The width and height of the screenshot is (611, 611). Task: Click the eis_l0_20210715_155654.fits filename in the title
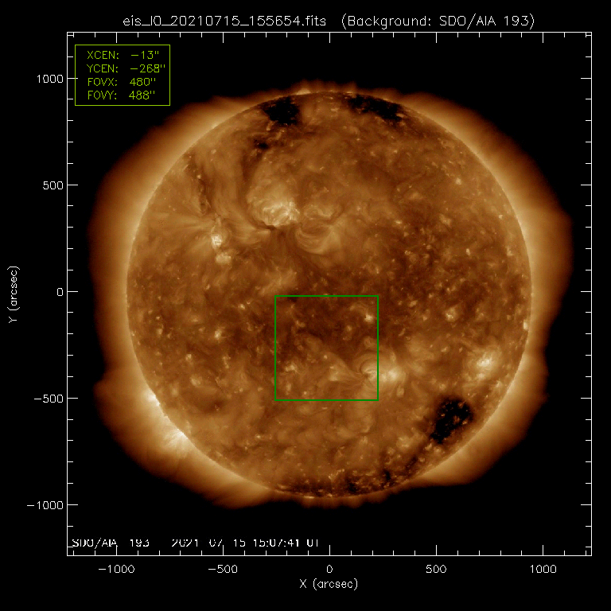click(x=227, y=19)
